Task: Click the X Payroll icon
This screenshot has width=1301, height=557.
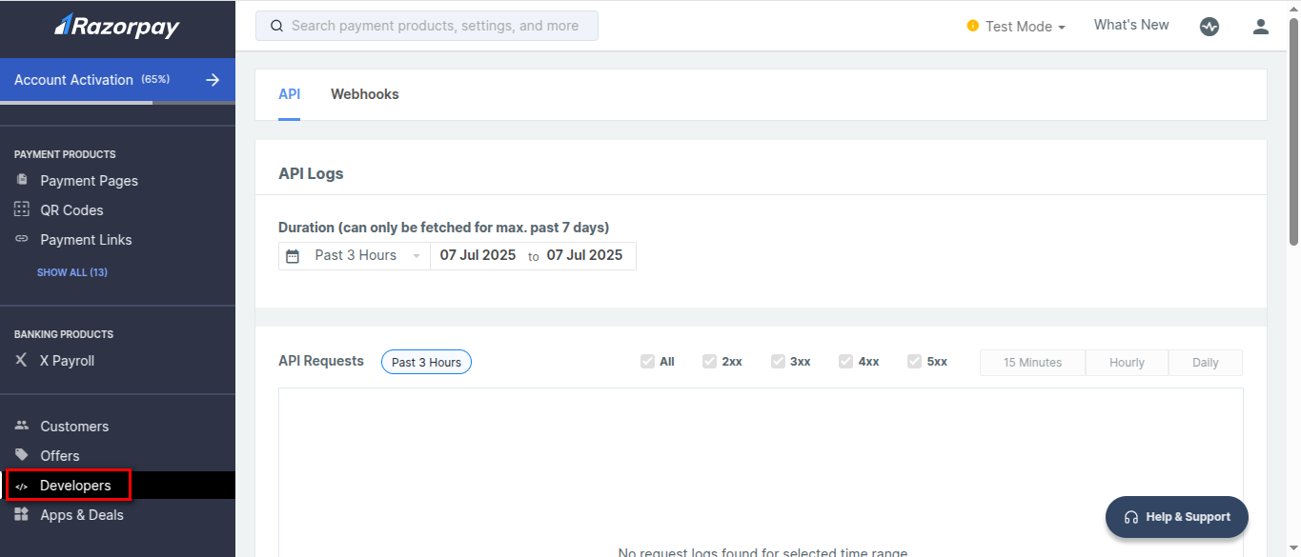Action: [x=22, y=361]
